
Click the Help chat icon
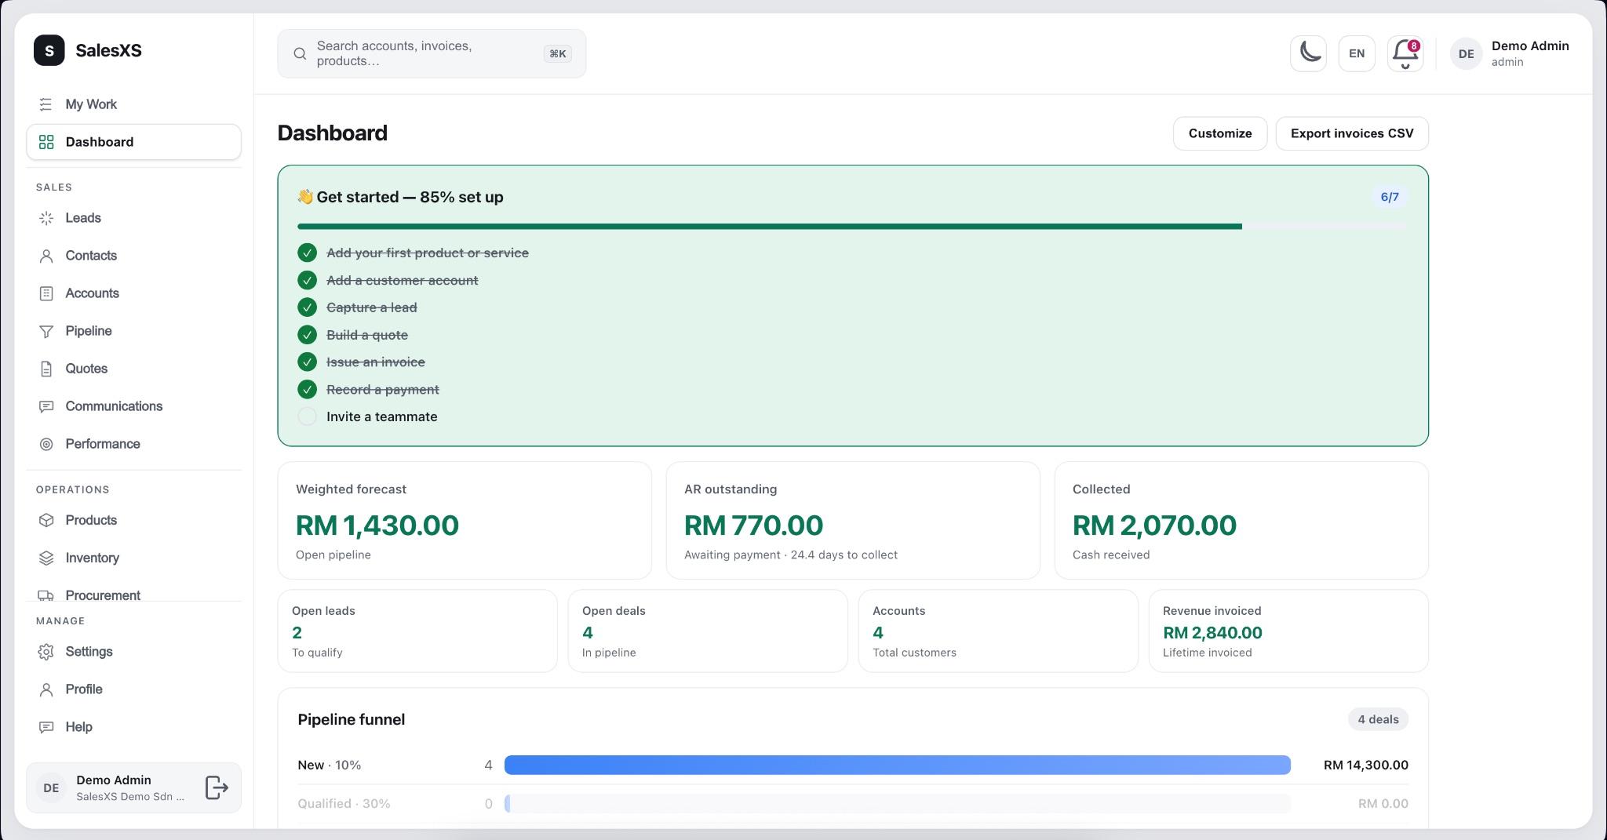[x=46, y=727]
